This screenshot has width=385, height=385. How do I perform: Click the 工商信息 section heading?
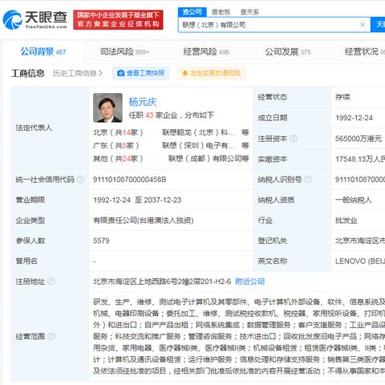(27, 73)
